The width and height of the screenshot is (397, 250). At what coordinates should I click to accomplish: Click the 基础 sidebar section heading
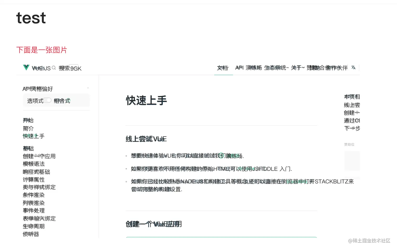tap(28, 148)
